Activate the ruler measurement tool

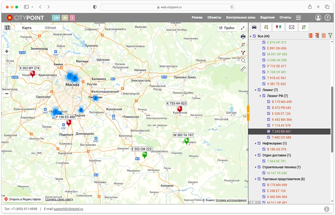243,69
